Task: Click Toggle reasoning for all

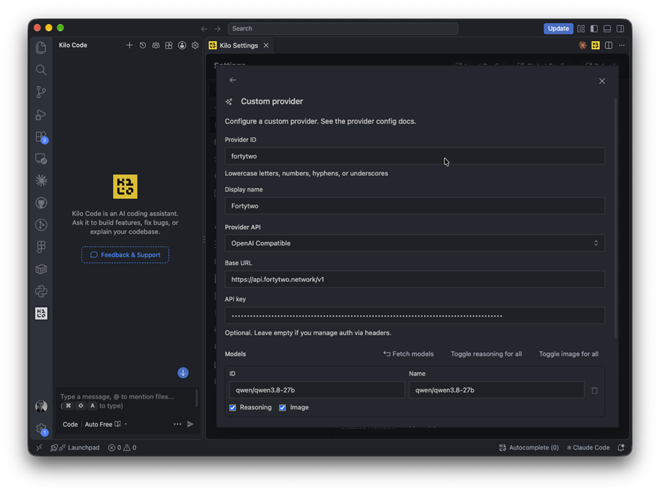Action: [x=486, y=354]
